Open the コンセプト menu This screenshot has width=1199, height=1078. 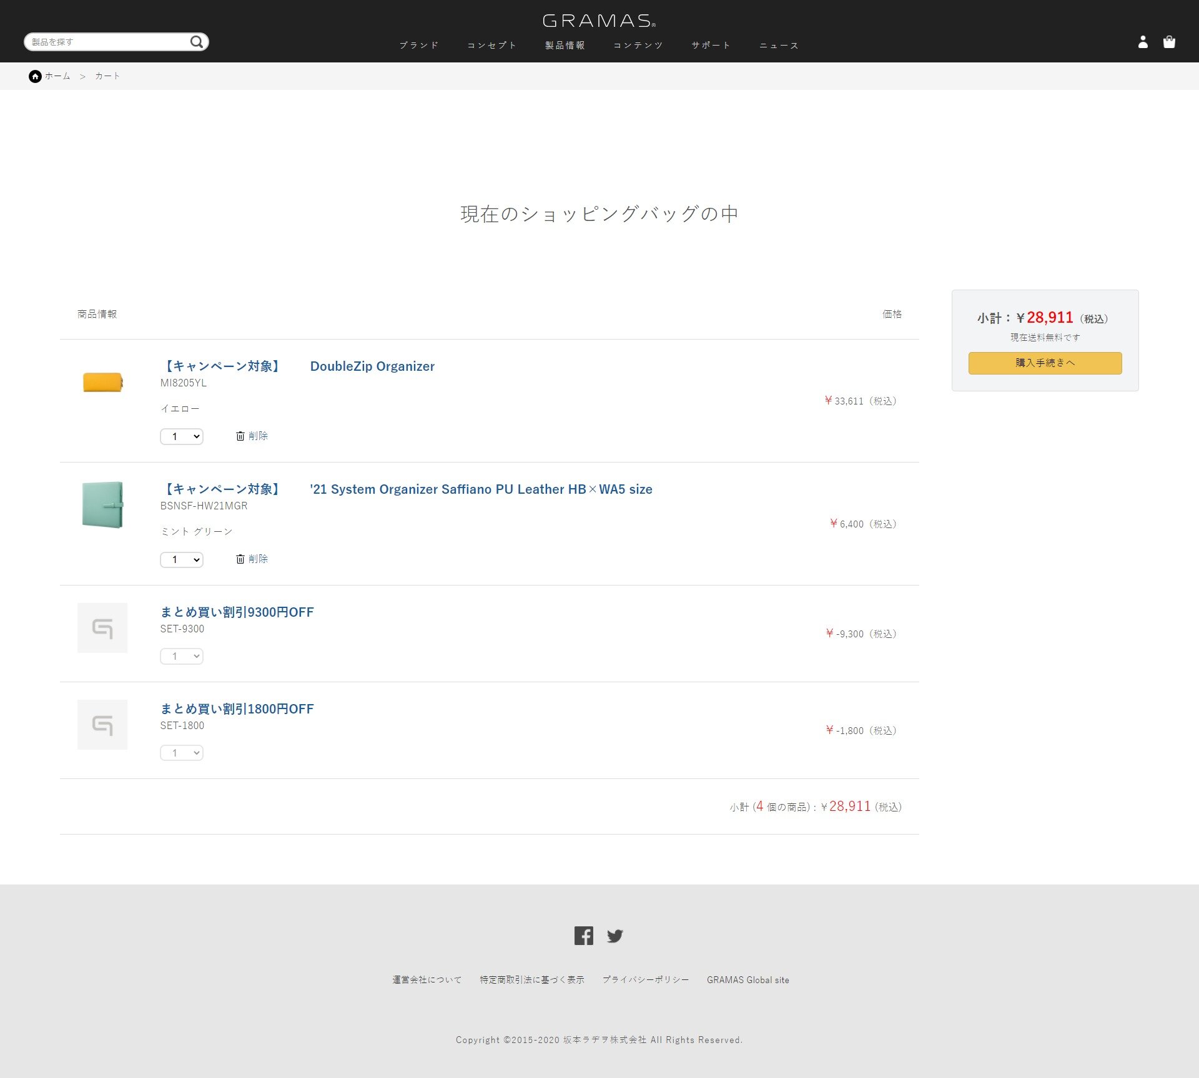pyautogui.click(x=492, y=45)
